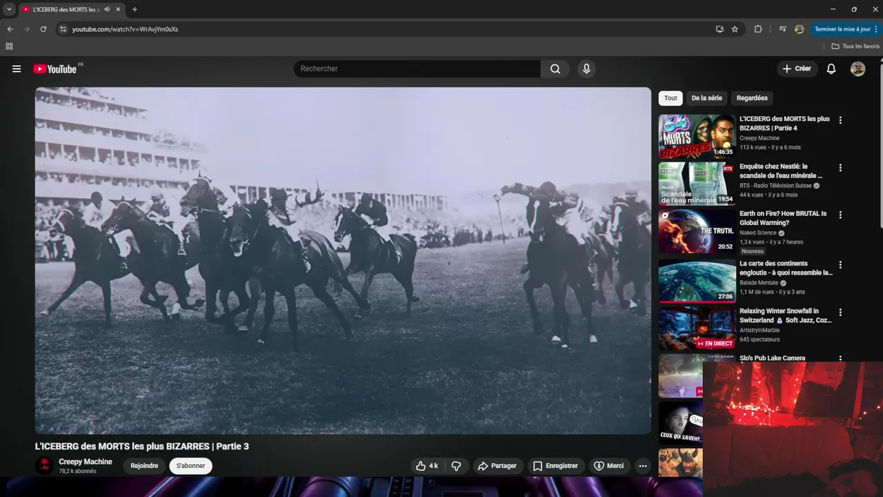Click the Enregistrer button

point(555,466)
